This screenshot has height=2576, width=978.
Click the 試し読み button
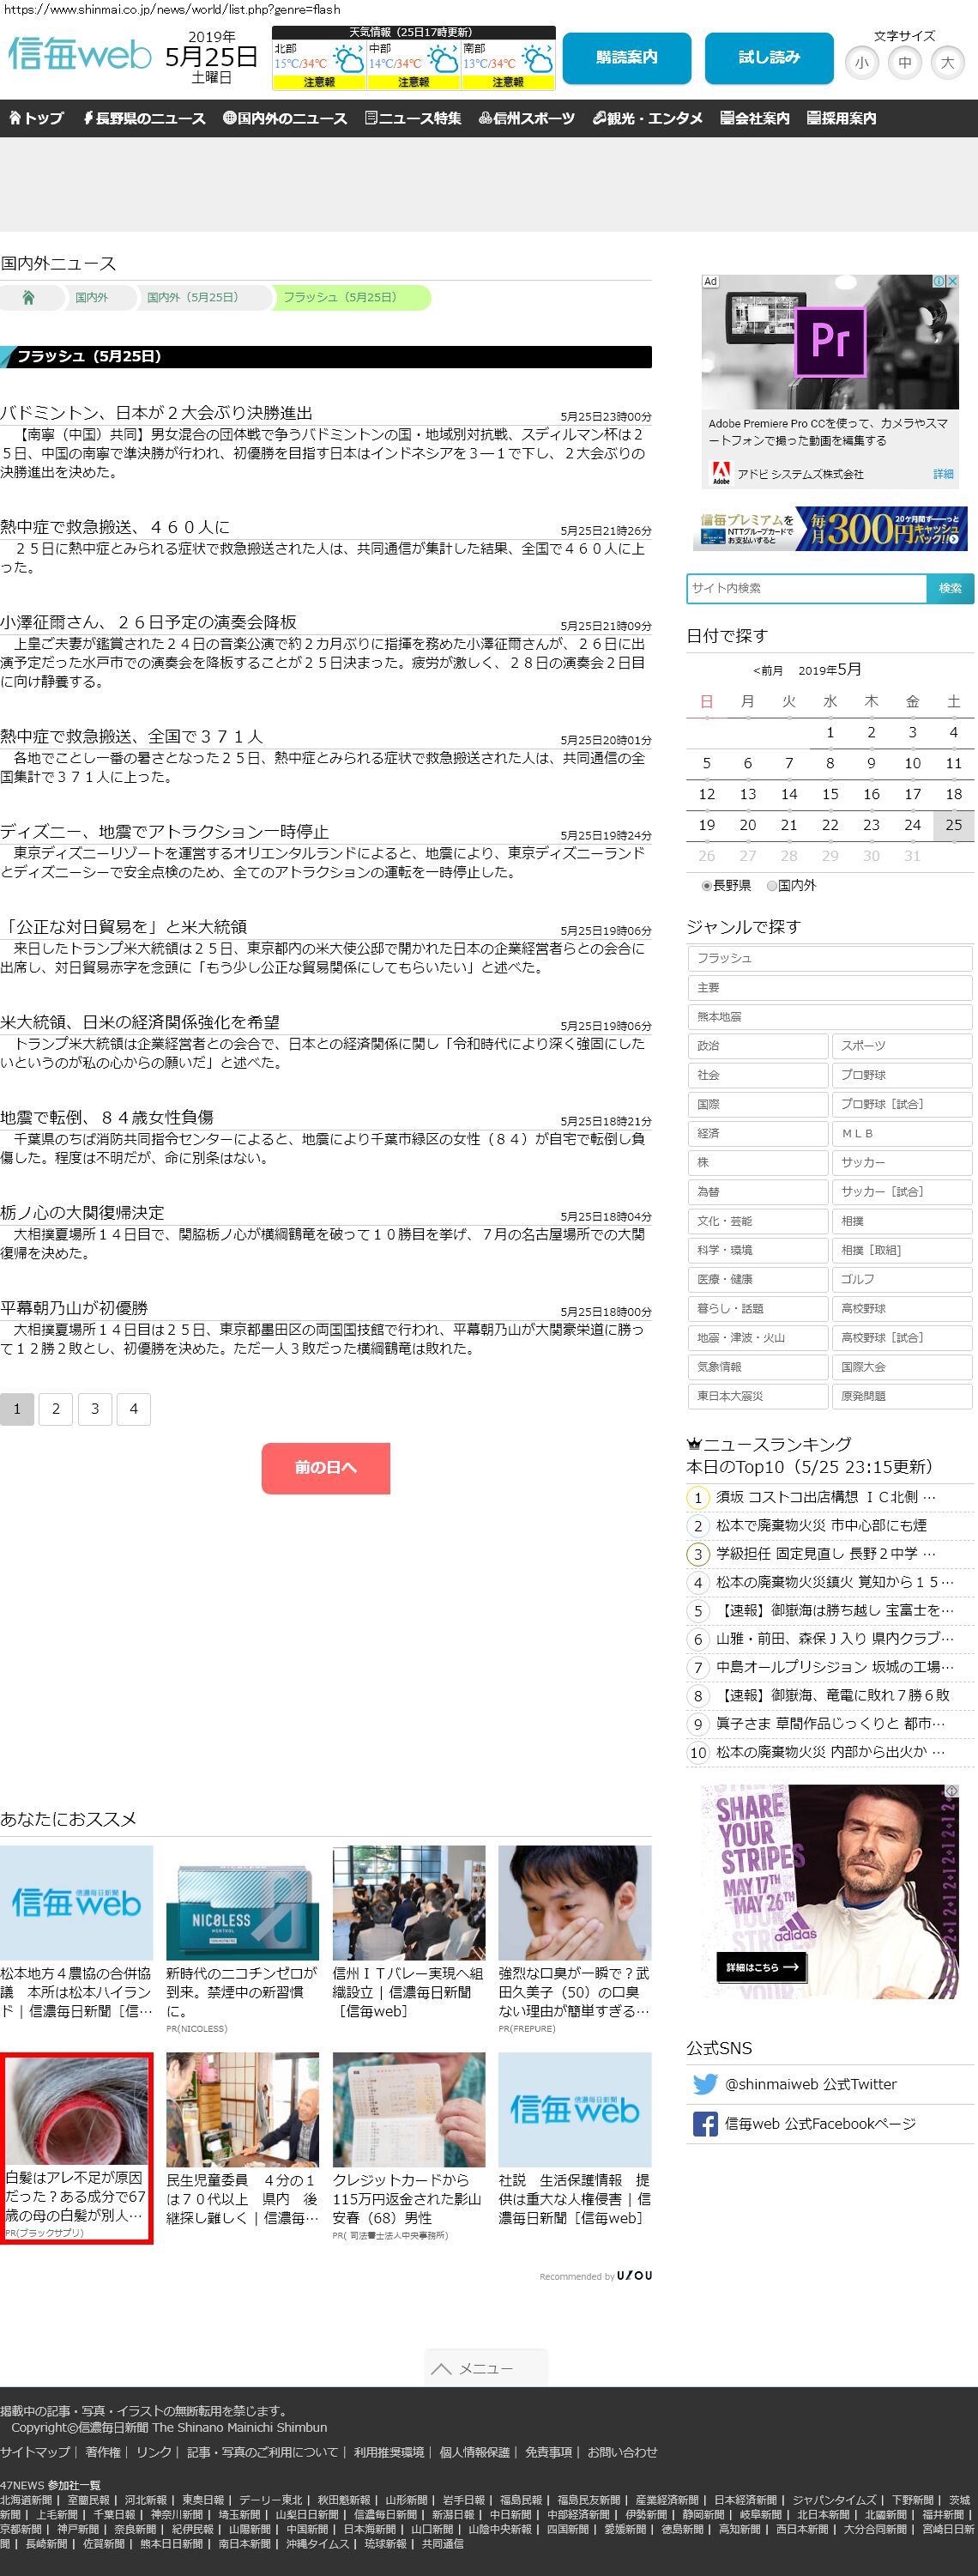click(770, 58)
